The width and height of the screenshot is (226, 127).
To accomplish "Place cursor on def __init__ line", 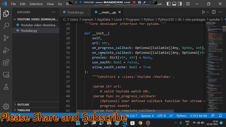I will [x=97, y=34].
